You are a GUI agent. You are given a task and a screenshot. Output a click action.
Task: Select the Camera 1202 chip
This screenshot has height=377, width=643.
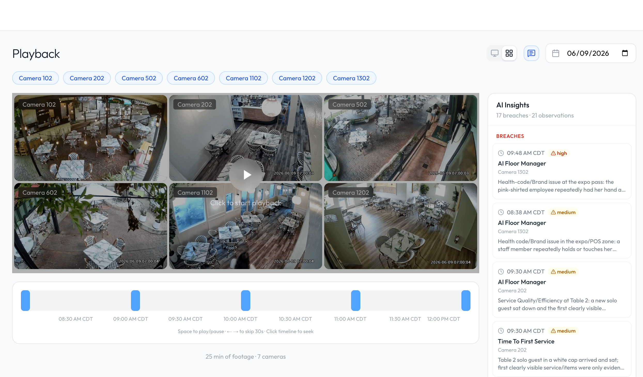click(x=297, y=78)
